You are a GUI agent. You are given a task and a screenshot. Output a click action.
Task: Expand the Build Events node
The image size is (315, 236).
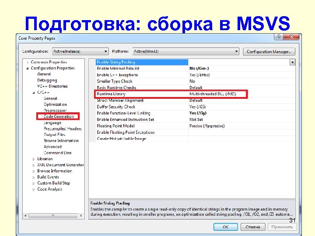[x=34, y=177]
